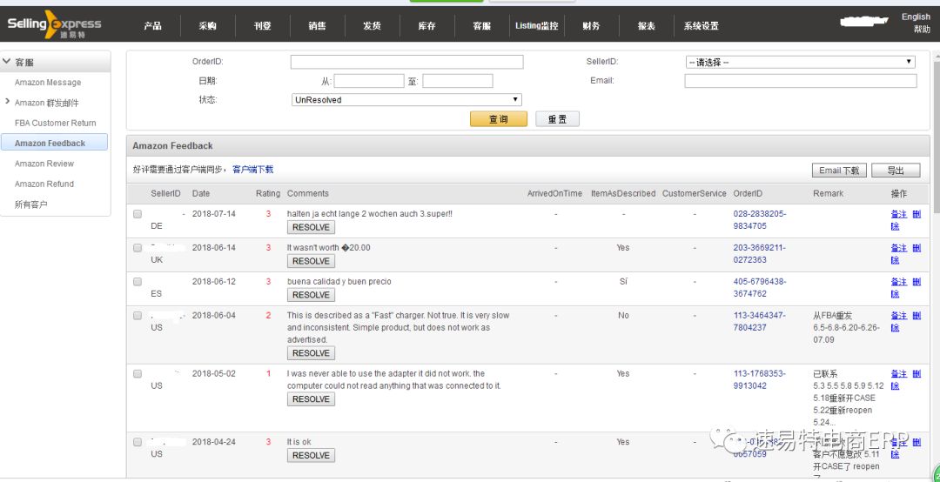Screen dimensions: 940x482
Task: Tick checkbox for 2018-06-14 UK feedback
Action: point(138,248)
